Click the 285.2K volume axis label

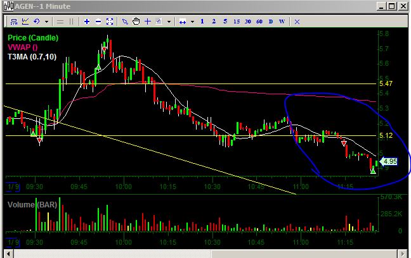(391, 214)
